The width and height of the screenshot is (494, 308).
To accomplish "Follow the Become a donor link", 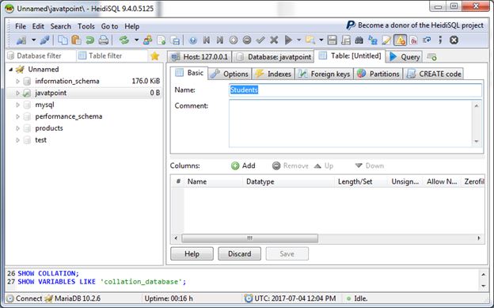I will pos(415,25).
